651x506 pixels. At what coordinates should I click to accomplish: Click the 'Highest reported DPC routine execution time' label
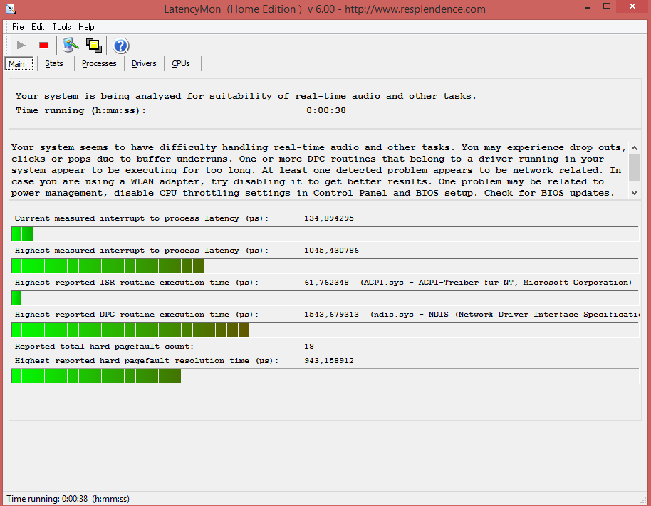(137, 315)
